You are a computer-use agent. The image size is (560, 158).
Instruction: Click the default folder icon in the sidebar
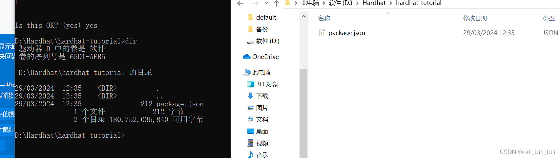(x=250, y=17)
